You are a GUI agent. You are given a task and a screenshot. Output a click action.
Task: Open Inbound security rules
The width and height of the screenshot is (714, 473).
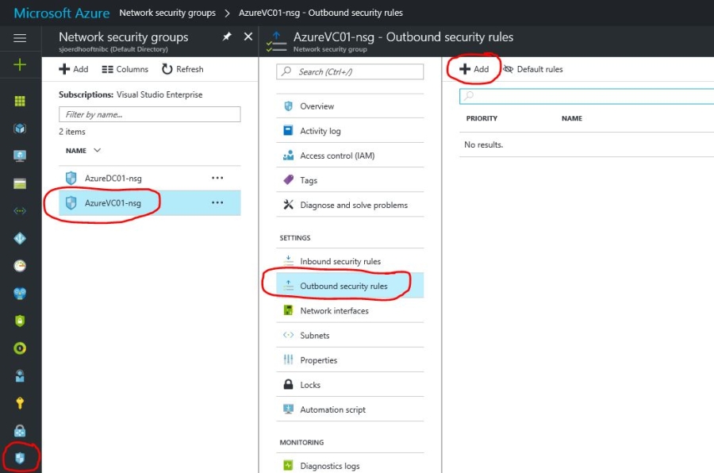point(350,261)
